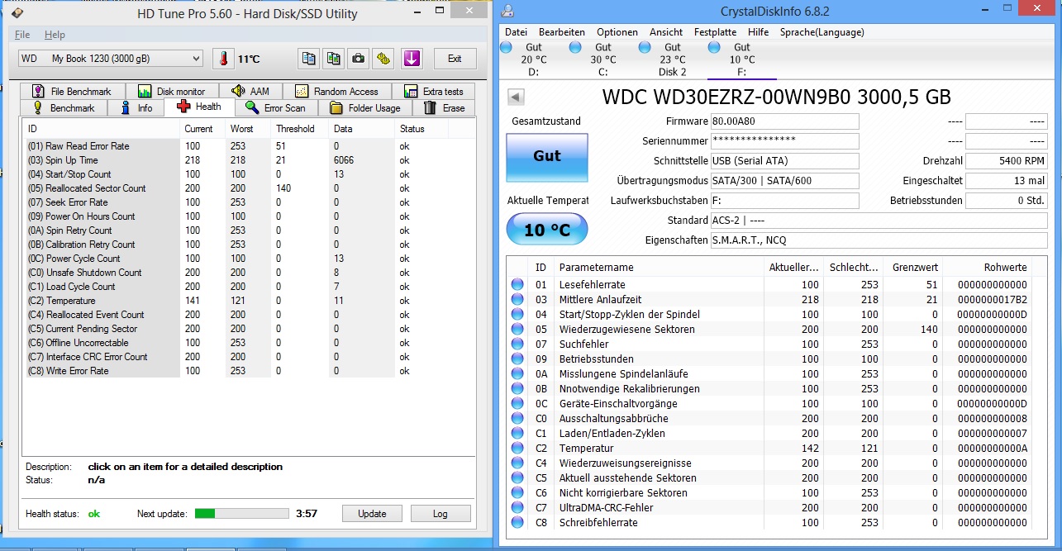Image resolution: width=1062 pixels, height=551 pixels.
Task: Click the blue orb beside Wiederzugewiesene Sektoren
Action: point(517,329)
